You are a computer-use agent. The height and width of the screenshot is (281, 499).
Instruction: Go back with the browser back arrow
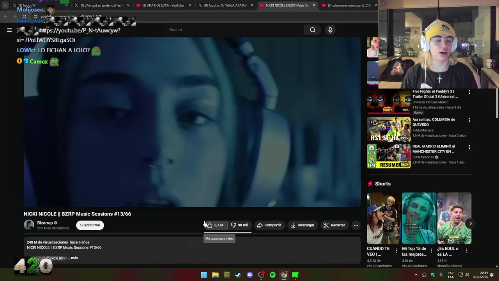5,16
